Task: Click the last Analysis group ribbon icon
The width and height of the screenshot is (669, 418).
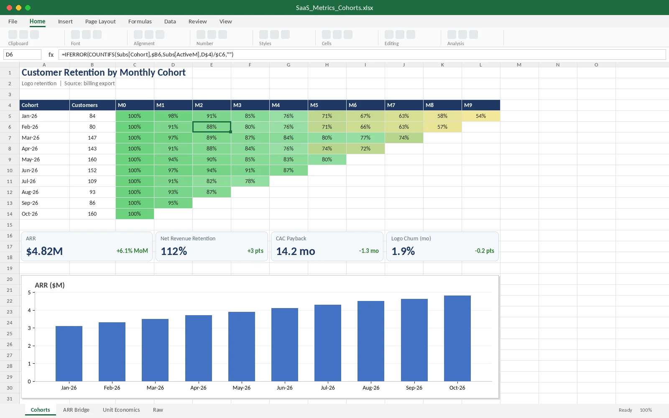Action: [474, 35]
